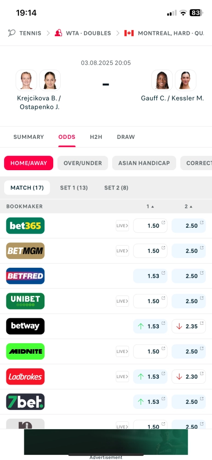This screenshot has height=460, width=212.
Task: Select the ASIAN HANDICAP market filter
Action: pos(144,163)
